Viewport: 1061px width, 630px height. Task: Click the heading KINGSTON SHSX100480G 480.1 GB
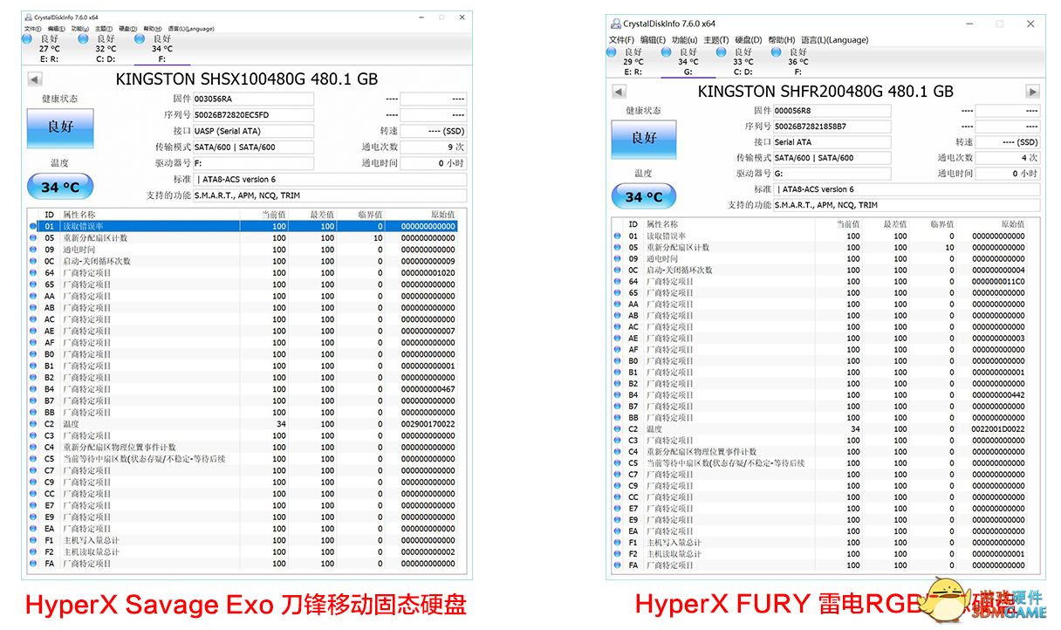pyautogui.click(x=247, y=79)
